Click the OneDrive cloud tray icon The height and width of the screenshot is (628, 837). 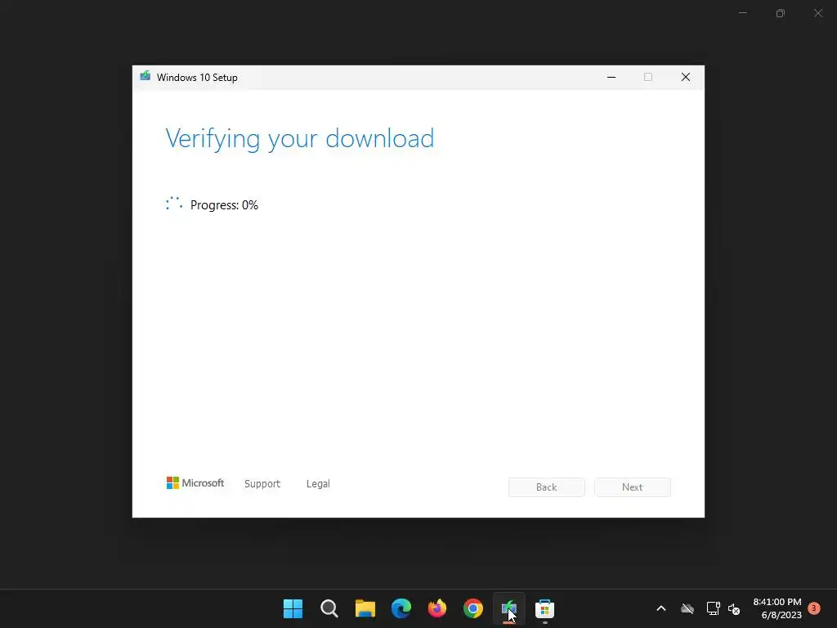pos(687,608)
